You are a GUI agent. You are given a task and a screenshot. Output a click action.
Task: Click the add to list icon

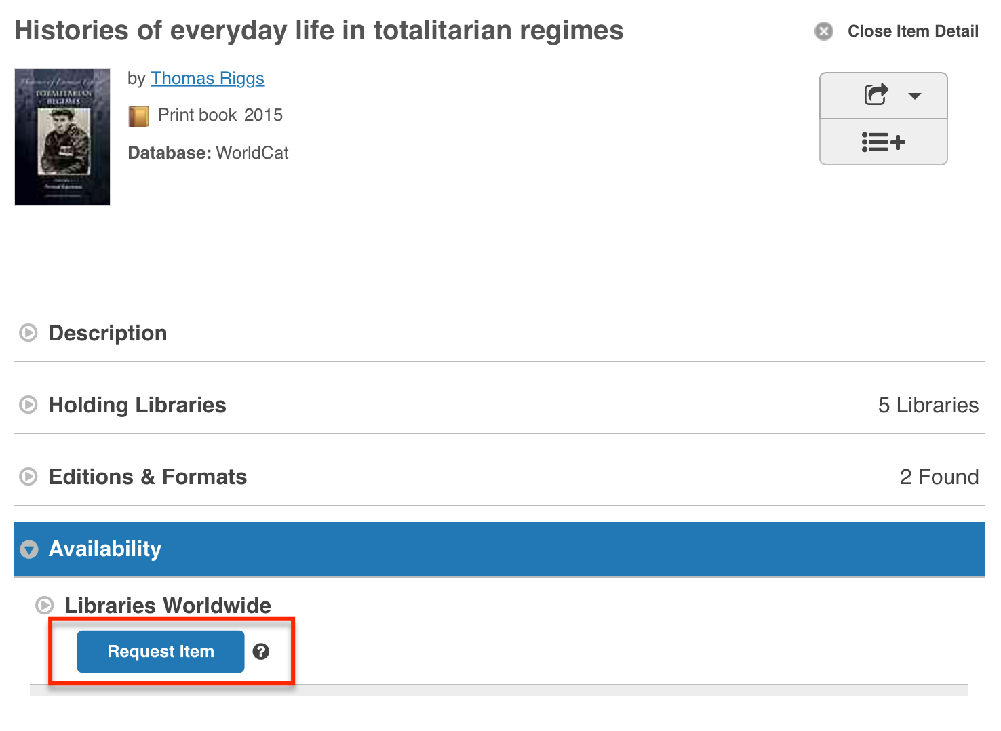click(883, 142)
